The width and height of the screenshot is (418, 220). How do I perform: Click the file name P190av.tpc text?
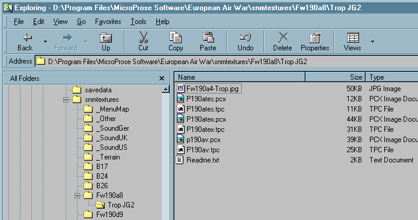(x=203, y=150)
